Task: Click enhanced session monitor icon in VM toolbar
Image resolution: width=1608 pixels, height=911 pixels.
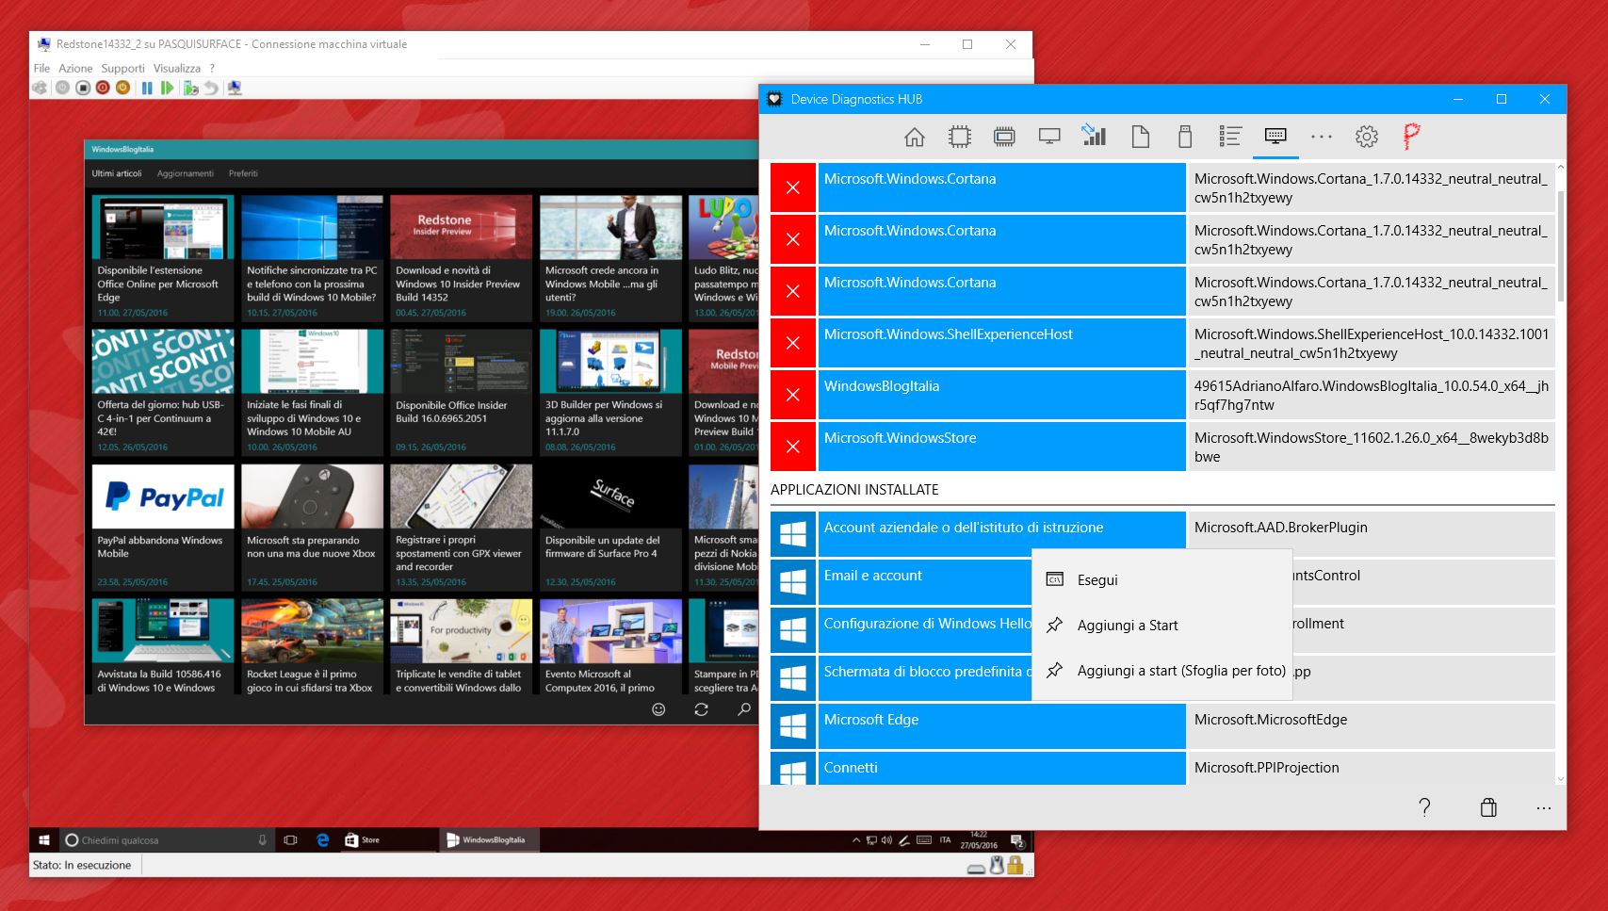Action: click(235, 88)
